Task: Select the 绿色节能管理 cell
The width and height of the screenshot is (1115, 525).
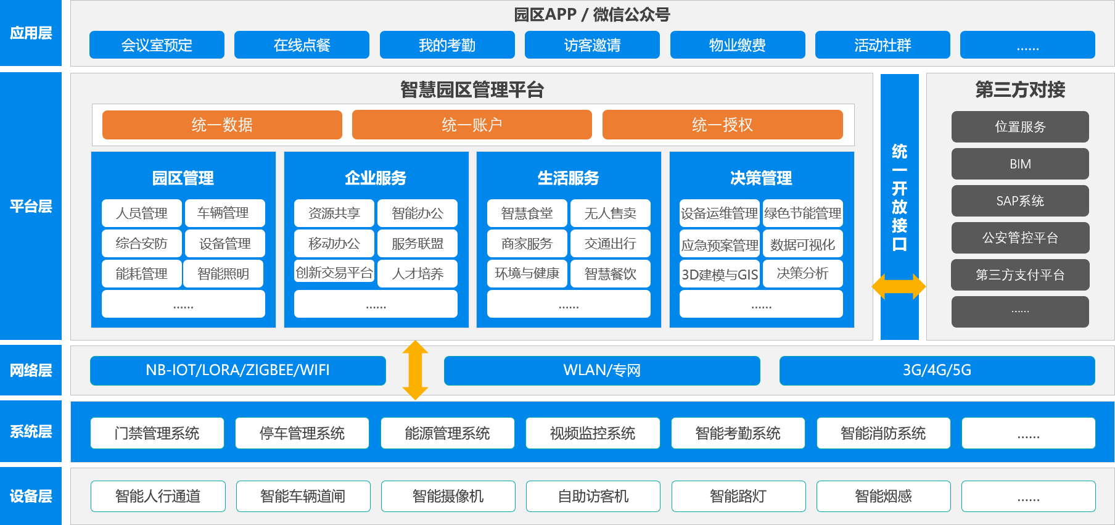Action: [803, 213]
